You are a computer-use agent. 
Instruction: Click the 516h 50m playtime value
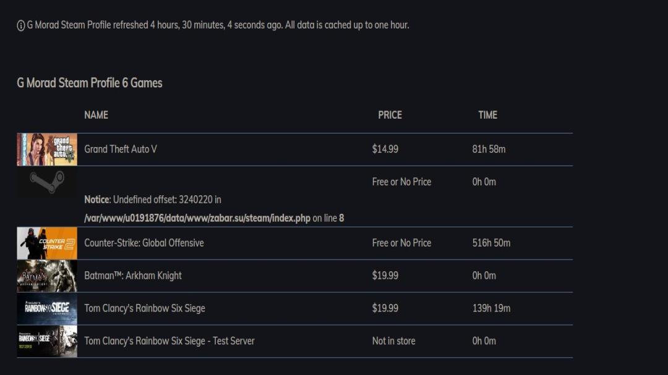click(x=491, y=243)
